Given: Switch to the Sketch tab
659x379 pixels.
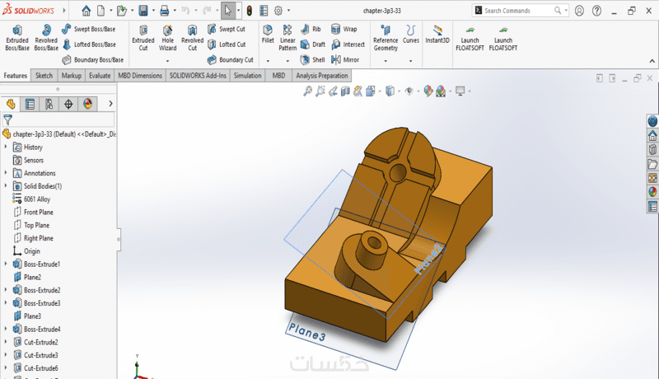Looking at the screenshot, I should click(x=44, y=76).
